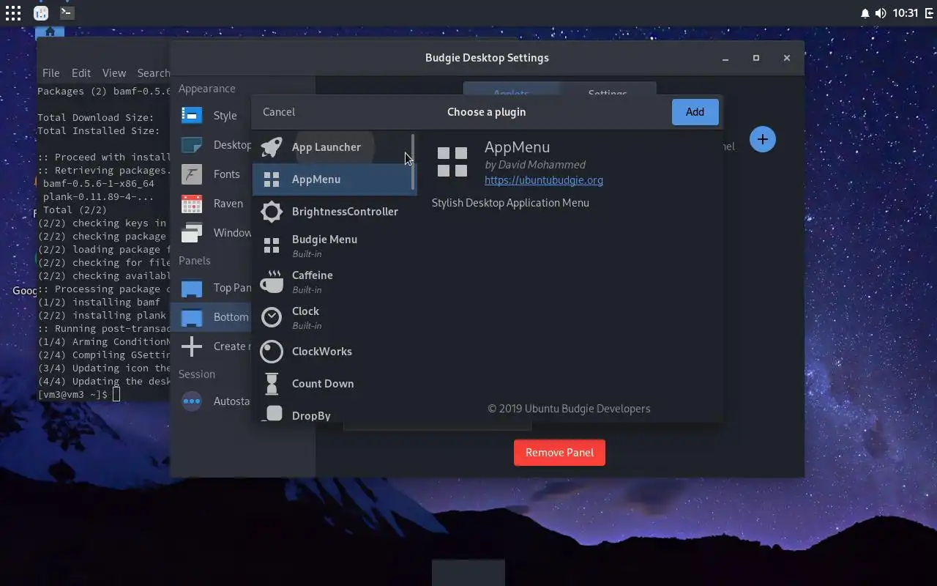Click the plugin list scrollbar
937x586 pixels.
(413, 161)
